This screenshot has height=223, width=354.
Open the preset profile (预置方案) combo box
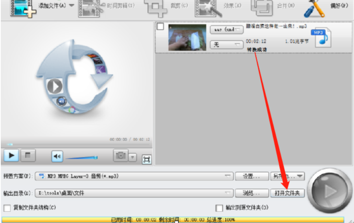tap(134, 176)
